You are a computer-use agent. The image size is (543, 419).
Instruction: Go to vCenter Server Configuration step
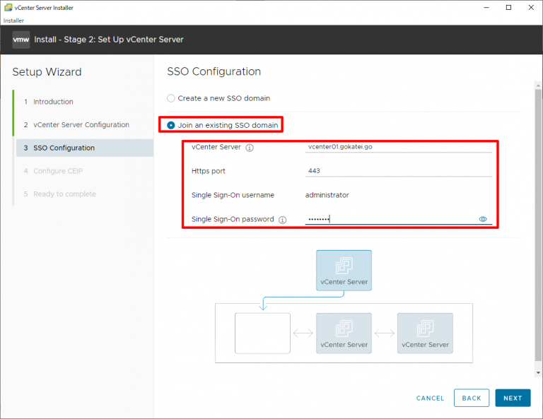click(81, 125)
